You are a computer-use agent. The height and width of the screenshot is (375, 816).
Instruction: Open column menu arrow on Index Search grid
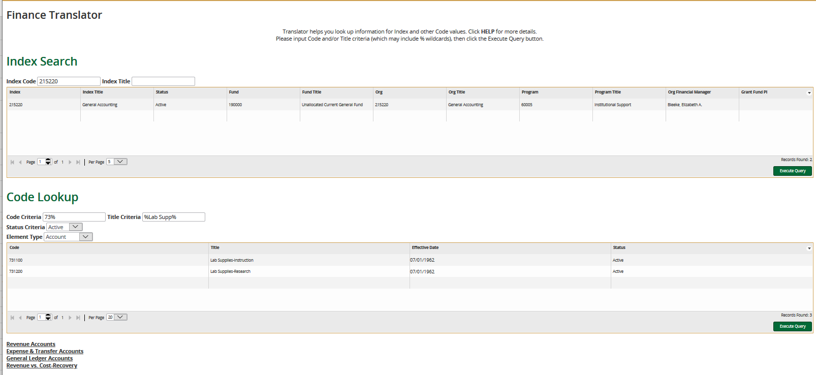coord(809,93)
